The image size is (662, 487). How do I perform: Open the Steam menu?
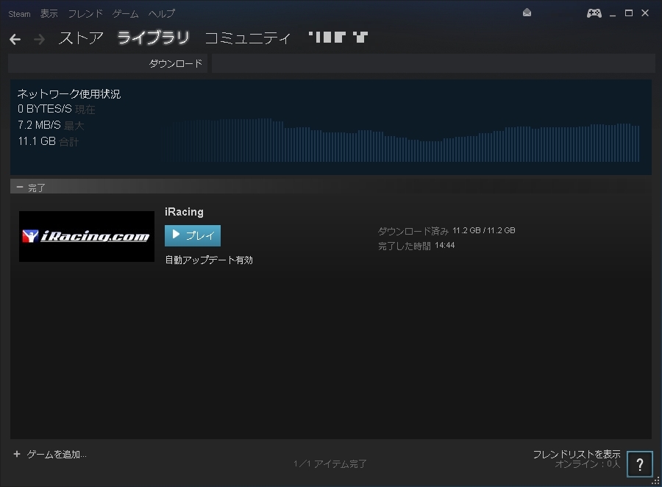[19, 14]
